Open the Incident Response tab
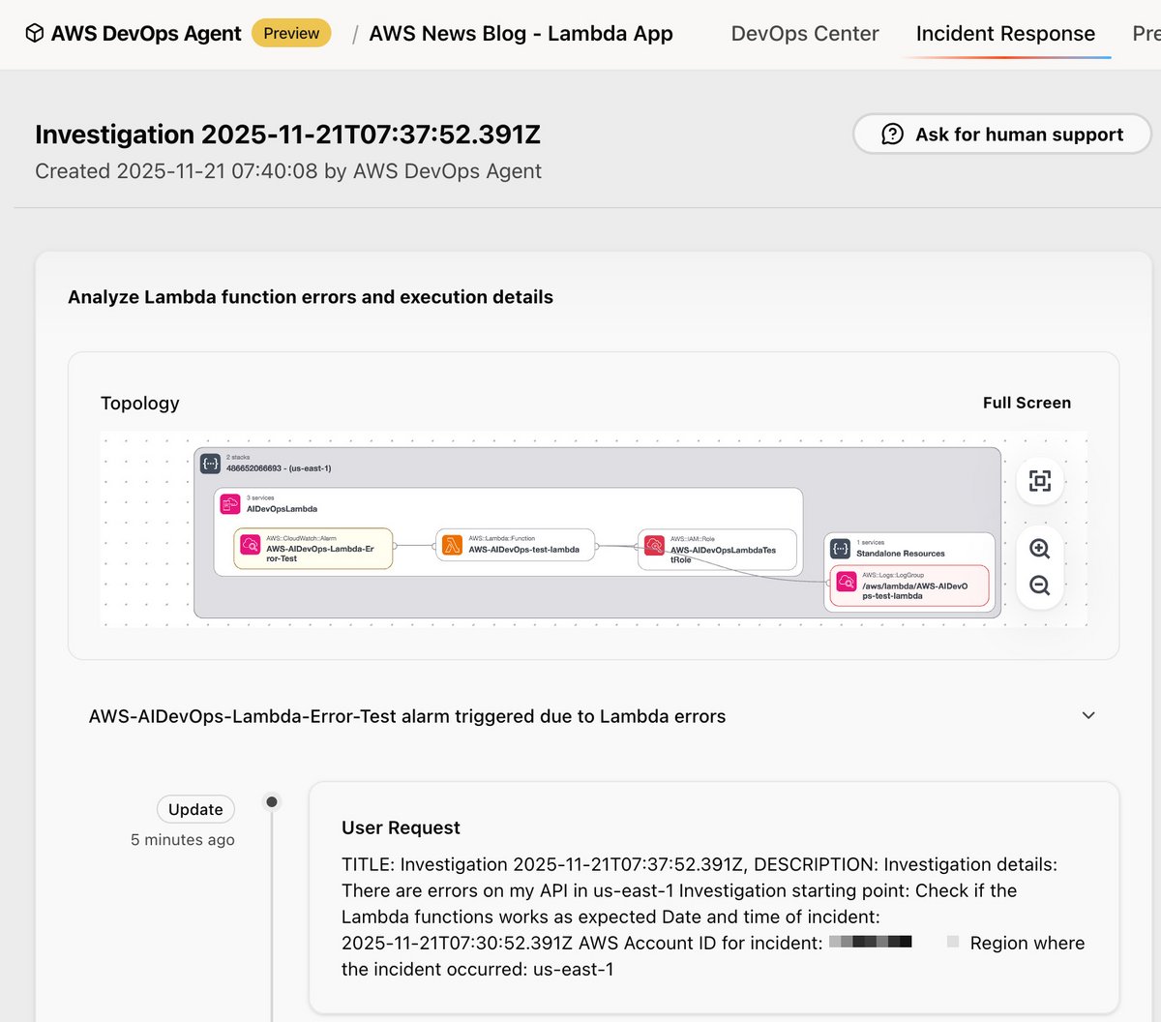The image size is (1161, 1022). point(1005,33)
